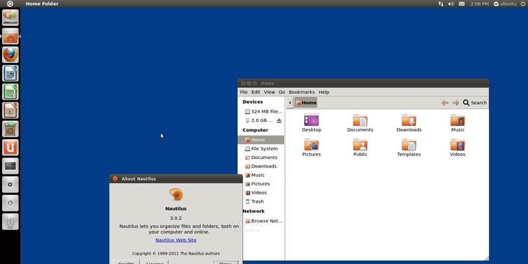
Task: Select 2.0 GB device in sidebar
Action: tap(259, 120)
